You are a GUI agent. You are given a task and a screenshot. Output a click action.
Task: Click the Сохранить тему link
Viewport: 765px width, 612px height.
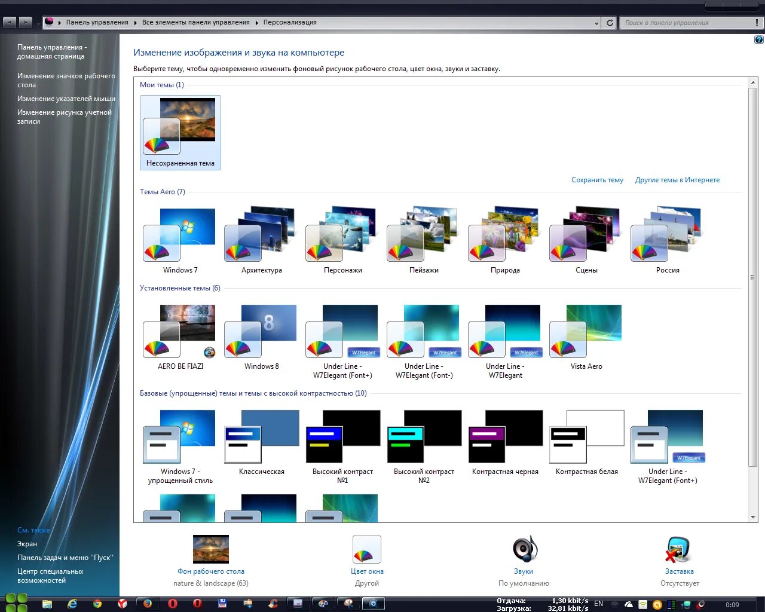[597, 180]
